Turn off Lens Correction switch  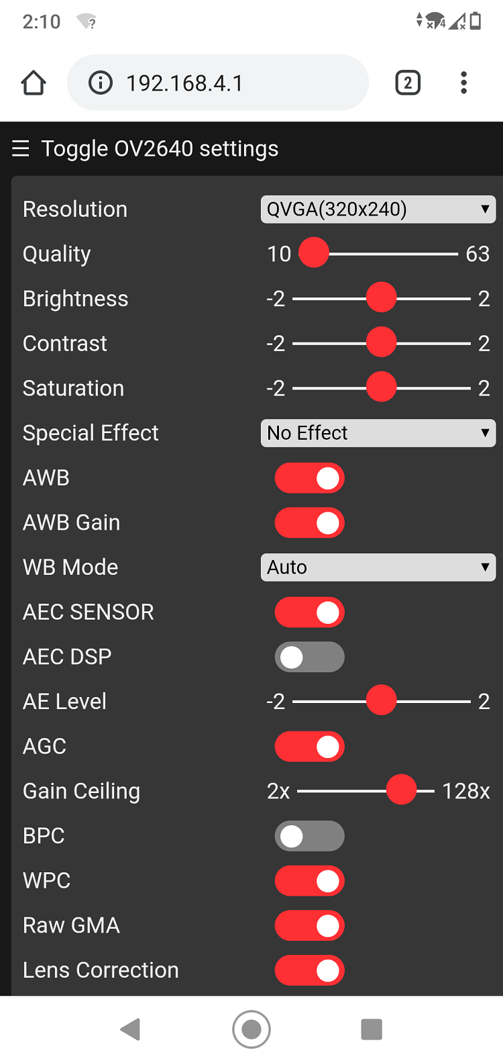click(310, 970)
